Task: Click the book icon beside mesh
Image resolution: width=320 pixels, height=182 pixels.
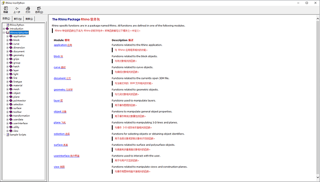Action: pyautogui.click(x=11, y=89)
